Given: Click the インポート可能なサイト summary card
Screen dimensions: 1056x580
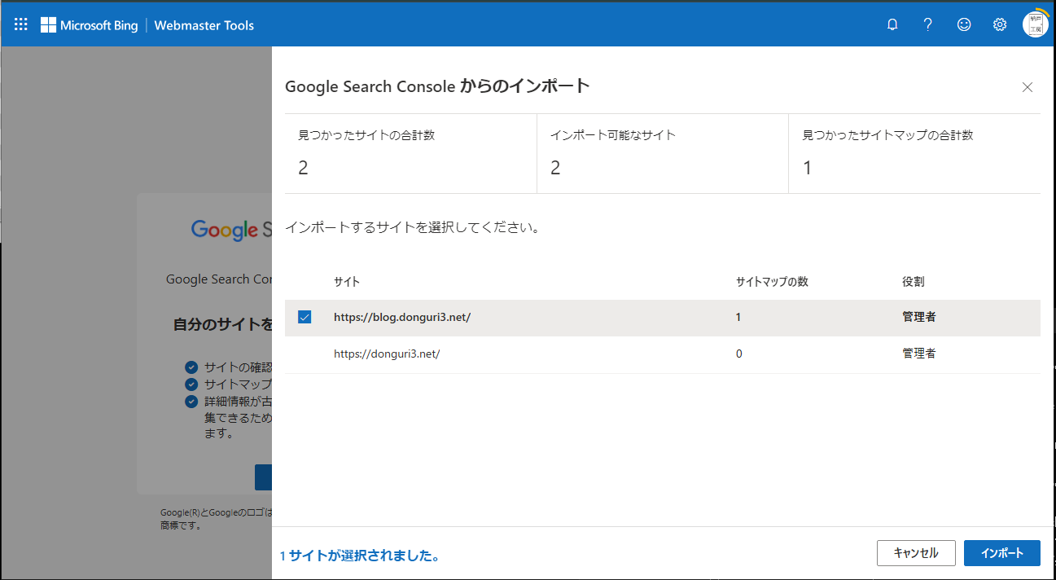Looking at the screenshot, I should click(x=663, y=153).
